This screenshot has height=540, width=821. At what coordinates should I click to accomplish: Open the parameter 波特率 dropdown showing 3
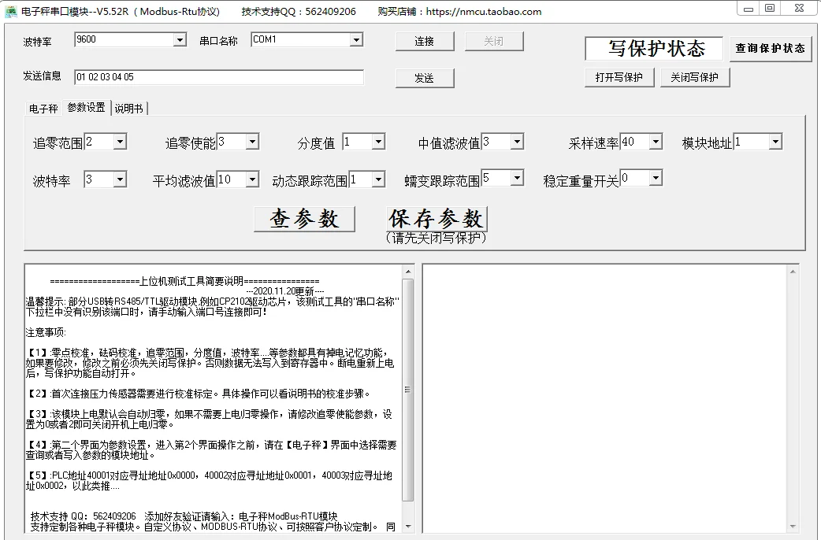coord(120,180)
